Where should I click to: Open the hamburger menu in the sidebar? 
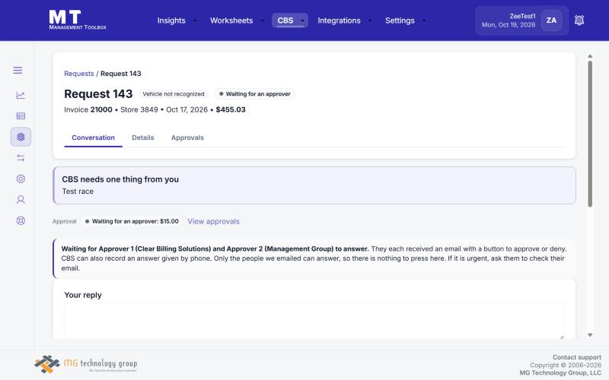point(18,70)
